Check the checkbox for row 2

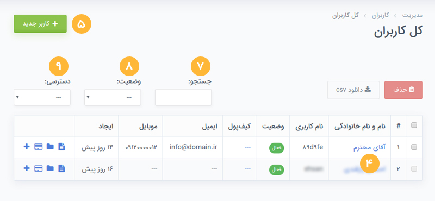[414, 169]
